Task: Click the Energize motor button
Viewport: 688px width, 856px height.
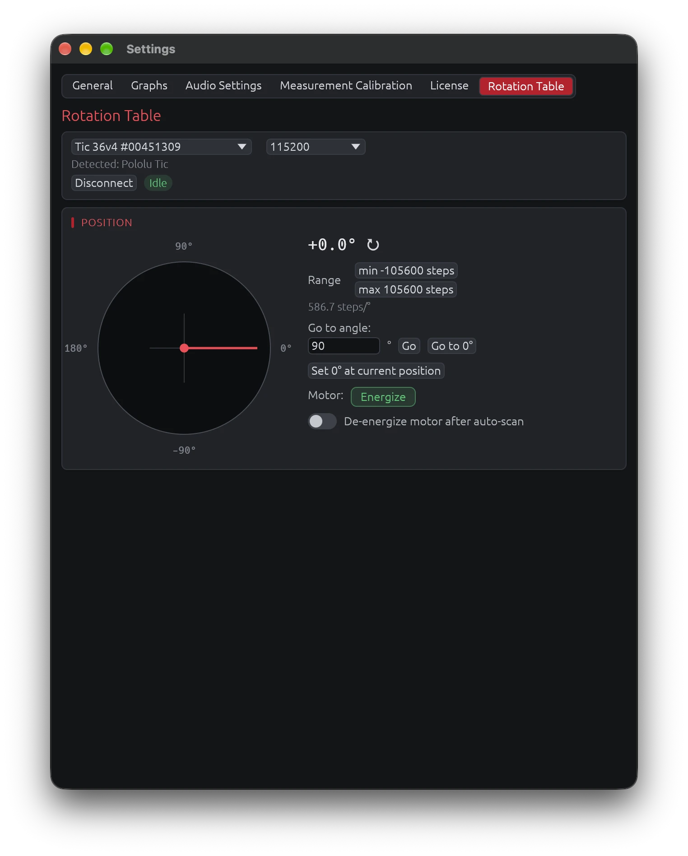Action: (383, 397)
